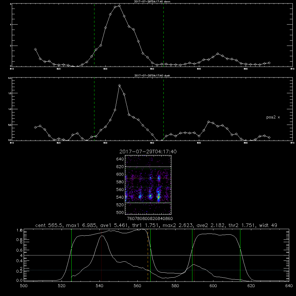Click the left green dashed line in dusk plot
The height and width of the screenshot is (296, 296).
94,109
